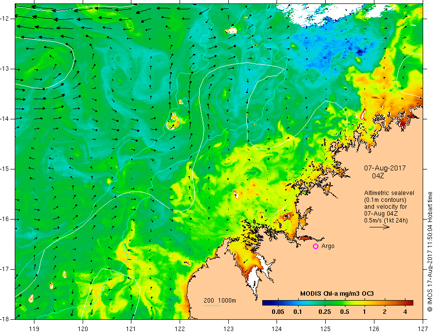Screen dimensions: 433x334
Task: Click the reef cluster near 122E, 14S
Action: (x=174, y=121)
